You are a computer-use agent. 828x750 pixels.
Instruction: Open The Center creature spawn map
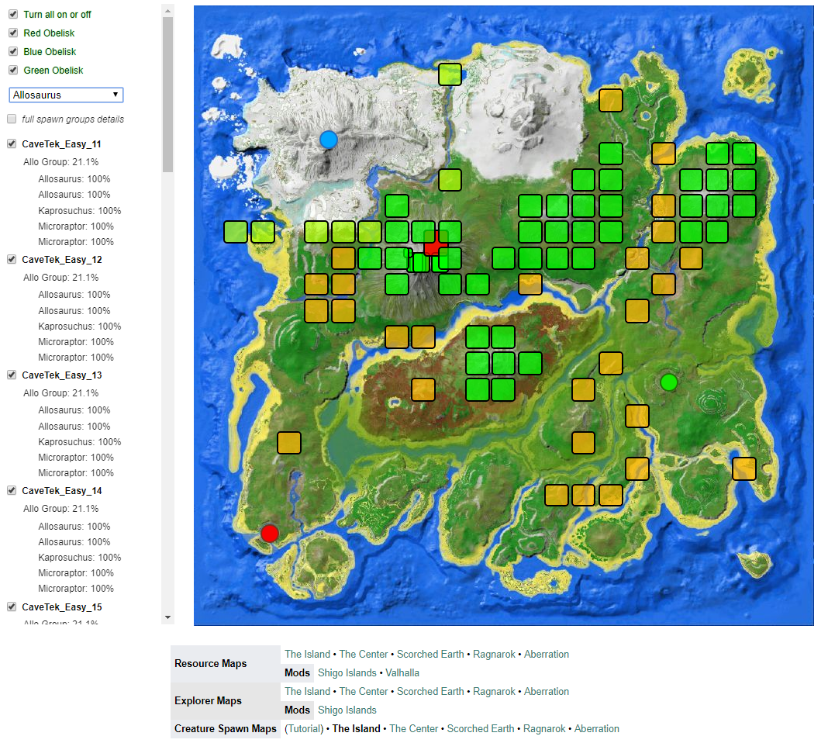[x=413, y=729]
